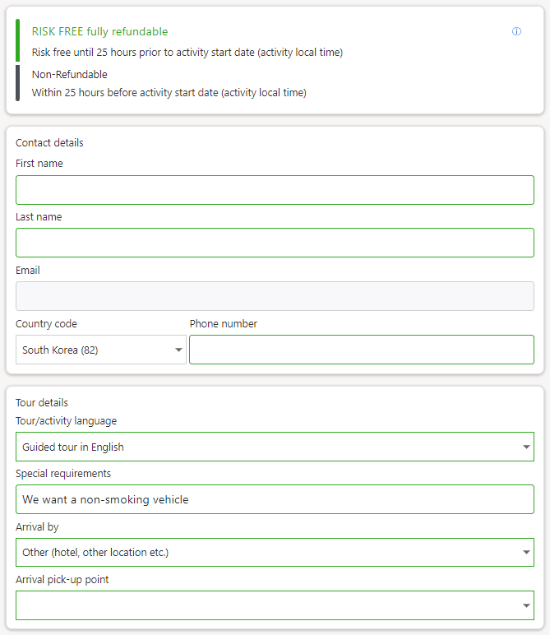Click the Phone number field

[362, 350]
